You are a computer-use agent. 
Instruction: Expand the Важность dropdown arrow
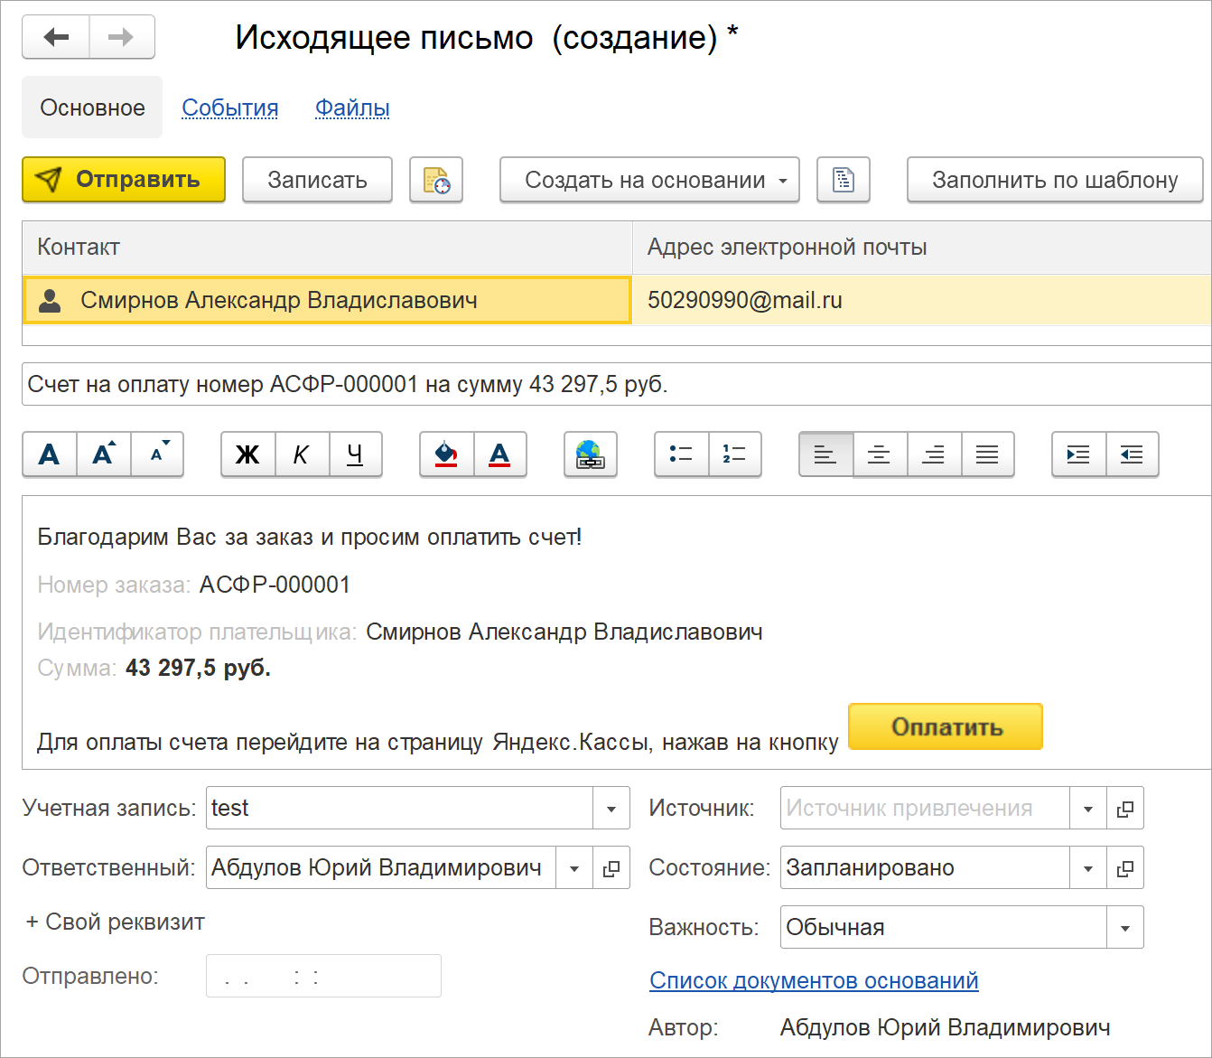click(x=1125, y=928)
